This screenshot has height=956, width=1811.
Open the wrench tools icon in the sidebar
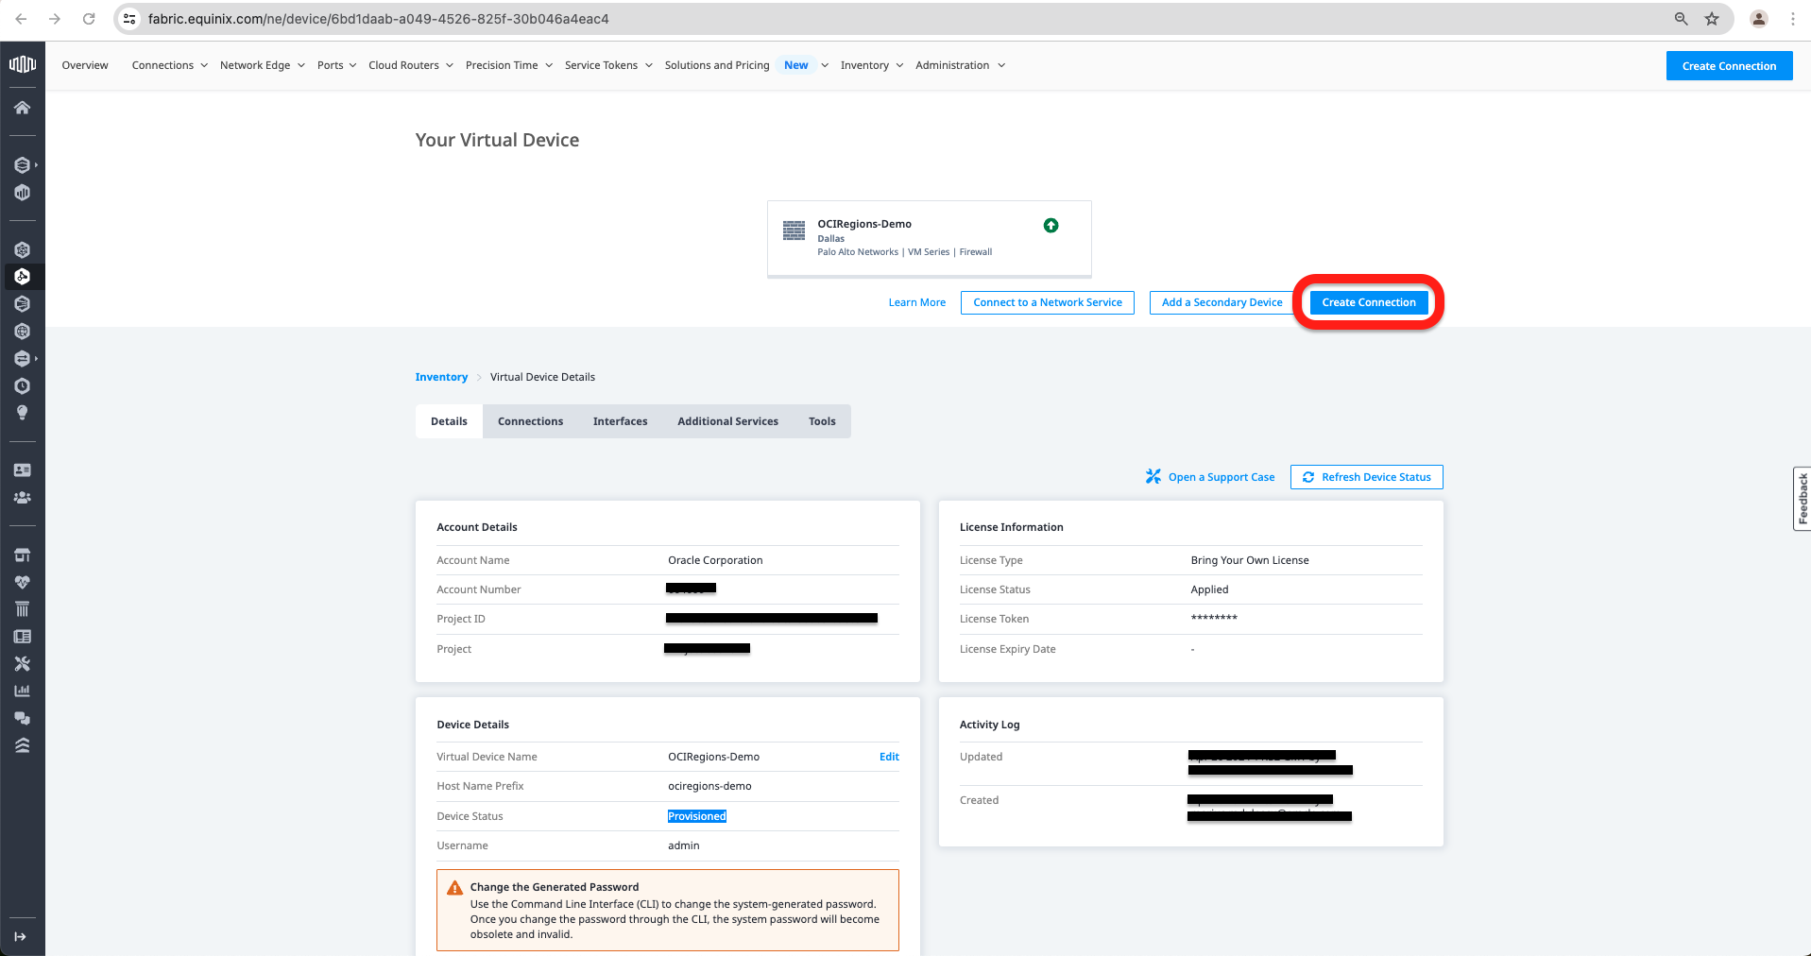pos(22,664)
